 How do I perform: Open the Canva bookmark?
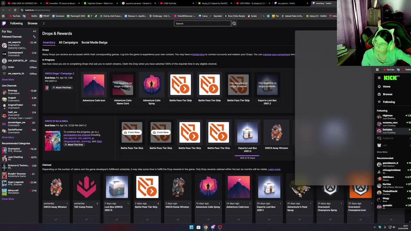tap(203, 16)
